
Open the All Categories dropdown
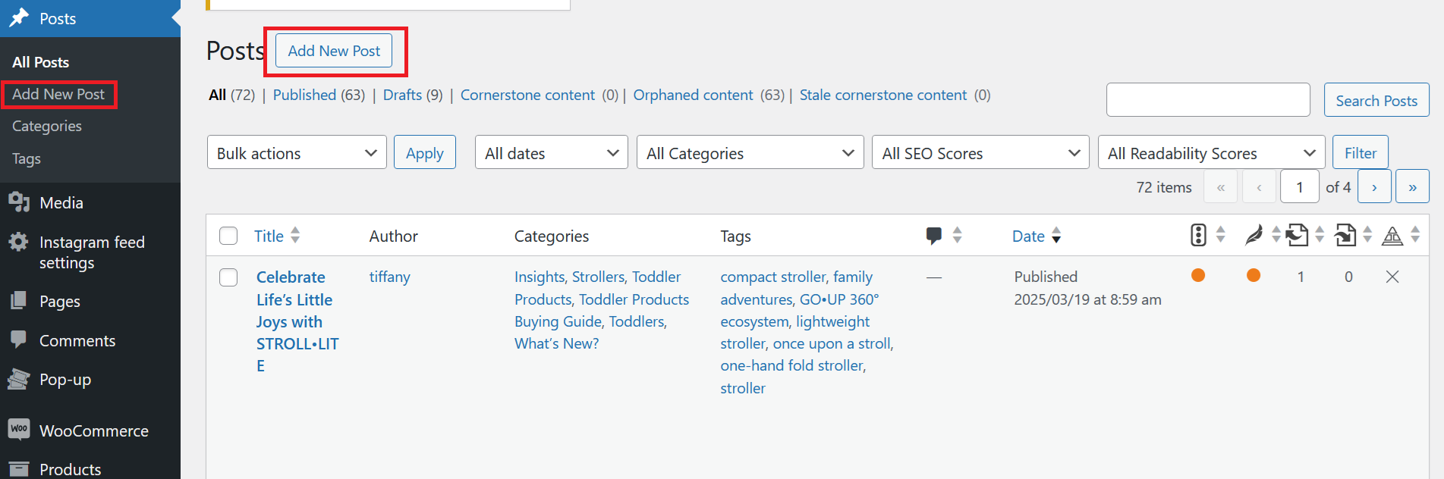750,152
